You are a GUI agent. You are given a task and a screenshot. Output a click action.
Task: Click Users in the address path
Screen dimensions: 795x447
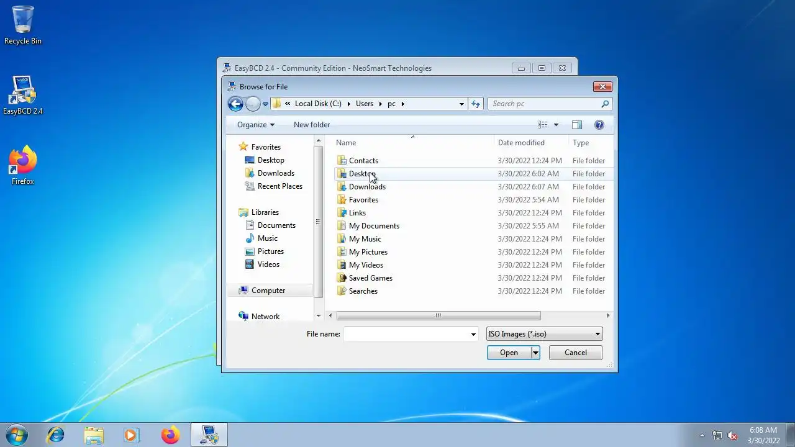pyautogui.click(x=365, y=104)
